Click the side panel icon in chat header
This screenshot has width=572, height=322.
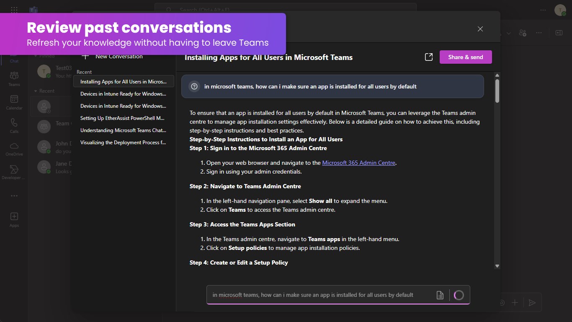[x=559, y=33]
